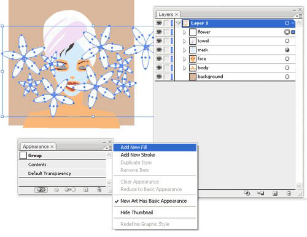Choose Add New Fill from menu
Image resolution: width=307 pixels, height=237 pixels.
click(x=155, y=147)
